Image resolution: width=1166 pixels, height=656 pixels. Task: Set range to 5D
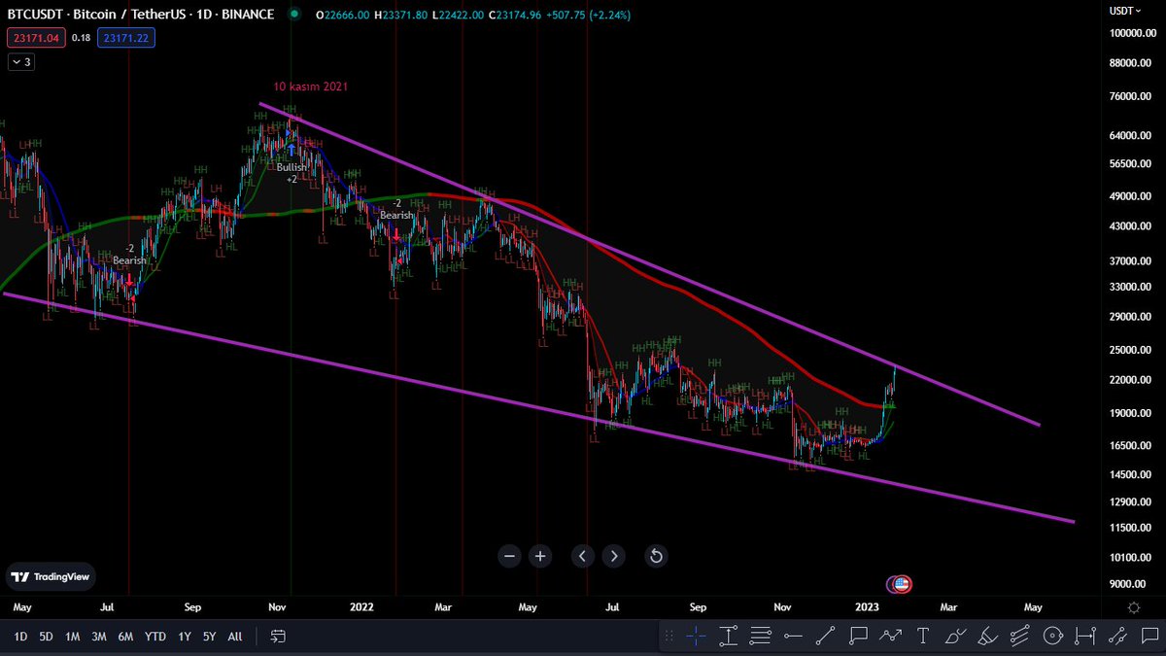pyautogui.click(x=46, y=637)
